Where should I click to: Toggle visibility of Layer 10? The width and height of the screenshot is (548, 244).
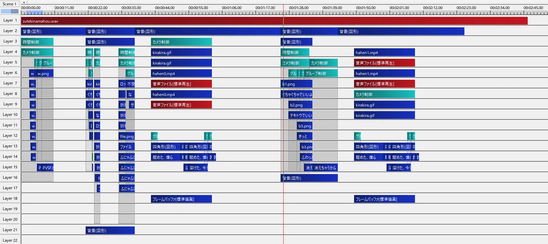pyautogui.click(x=10, y=115)
